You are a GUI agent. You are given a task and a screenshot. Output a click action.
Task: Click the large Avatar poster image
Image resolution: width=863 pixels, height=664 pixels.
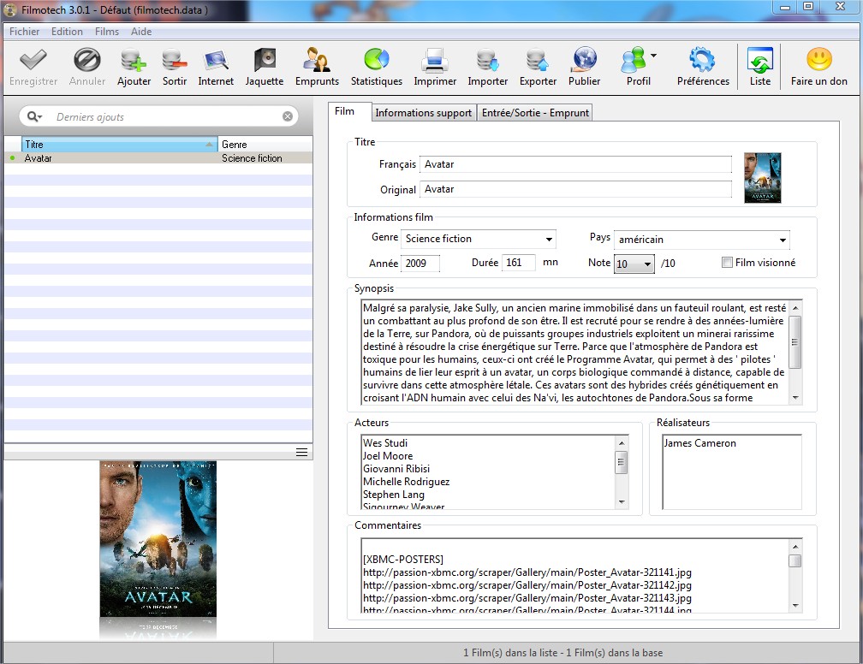tap(158, 539)
